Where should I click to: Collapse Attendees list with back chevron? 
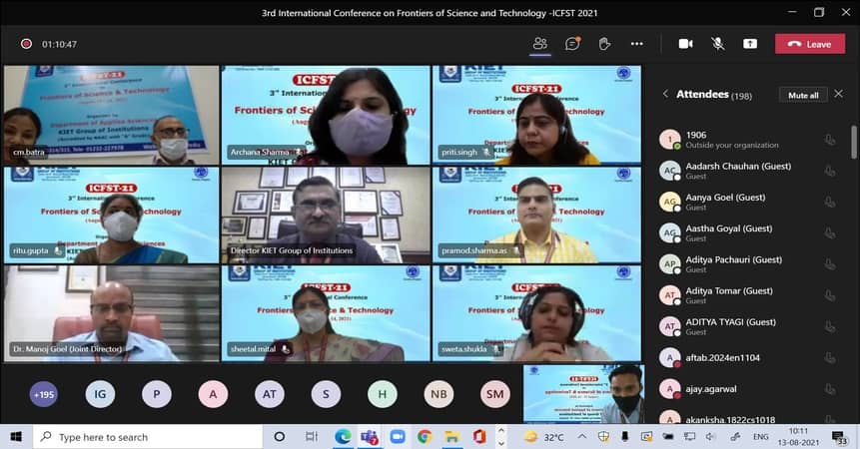pos(666,94)
